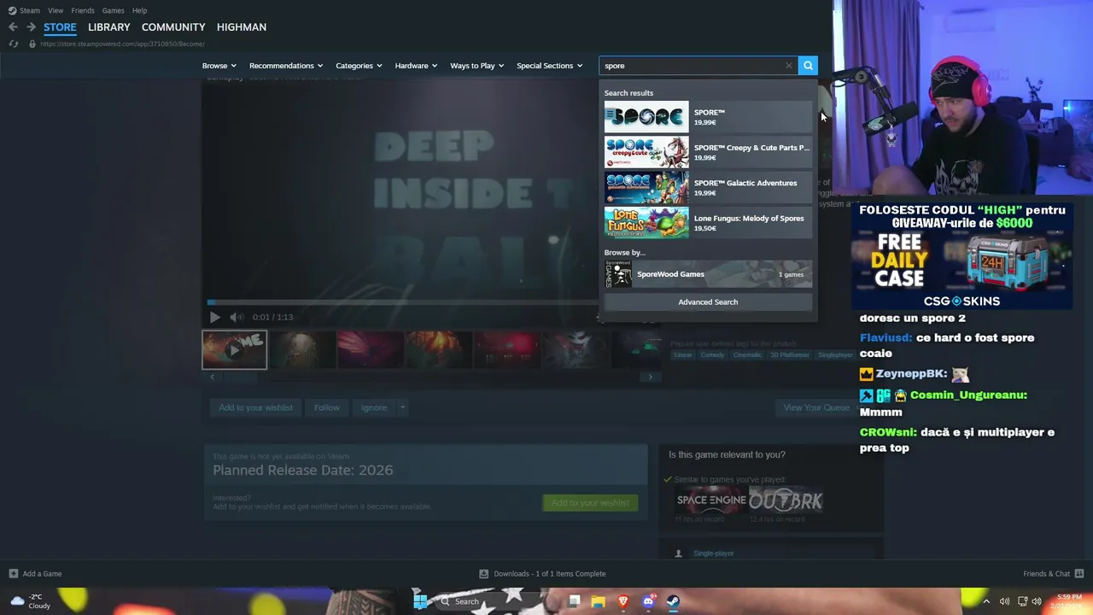
Task: Open the Categories dropdown
Action: [359, 66]
